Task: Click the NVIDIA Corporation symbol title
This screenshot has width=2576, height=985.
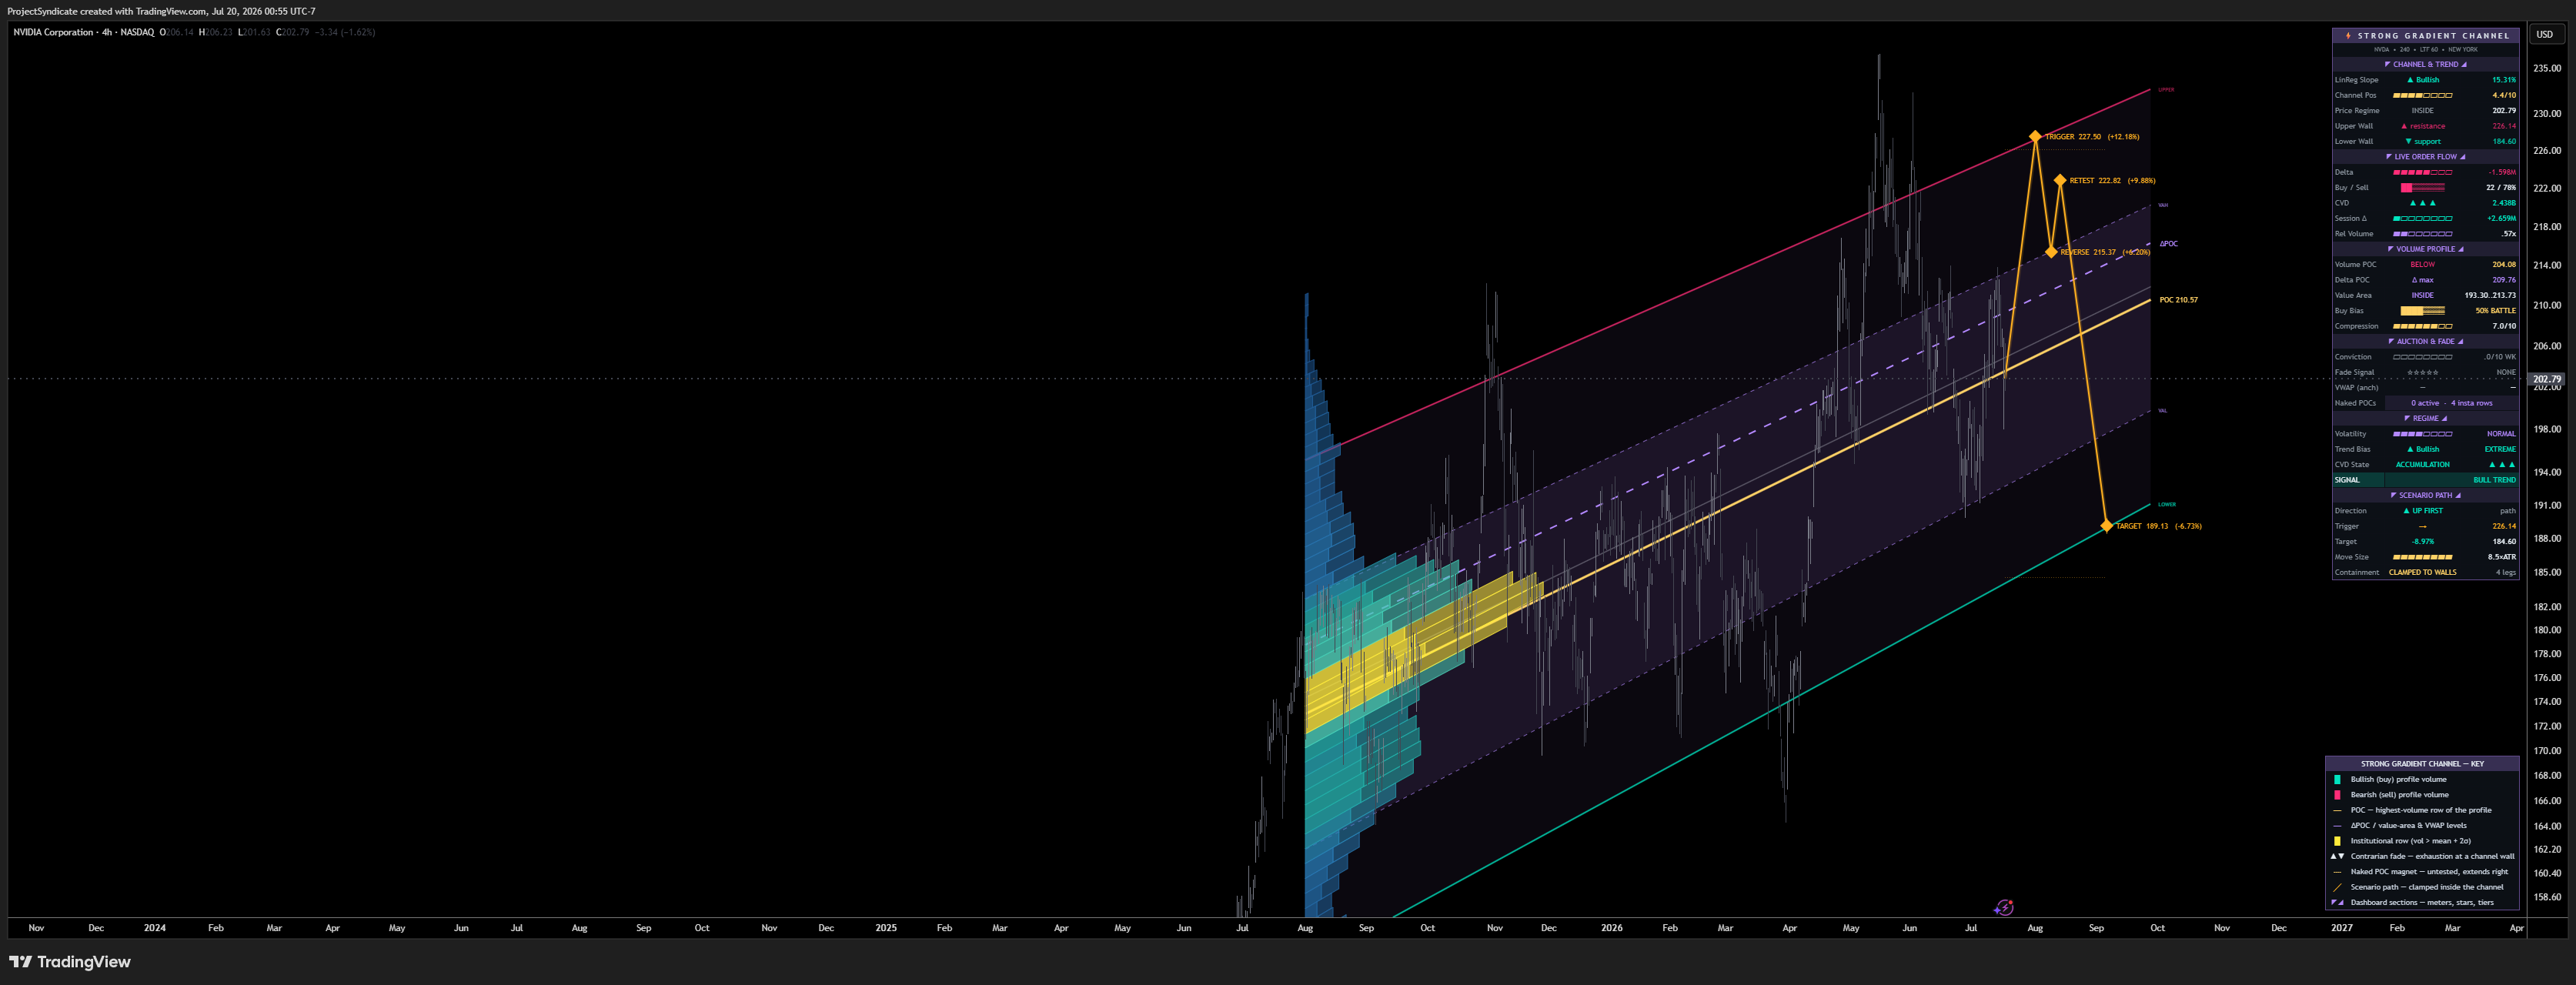Action: click(53, 32)
